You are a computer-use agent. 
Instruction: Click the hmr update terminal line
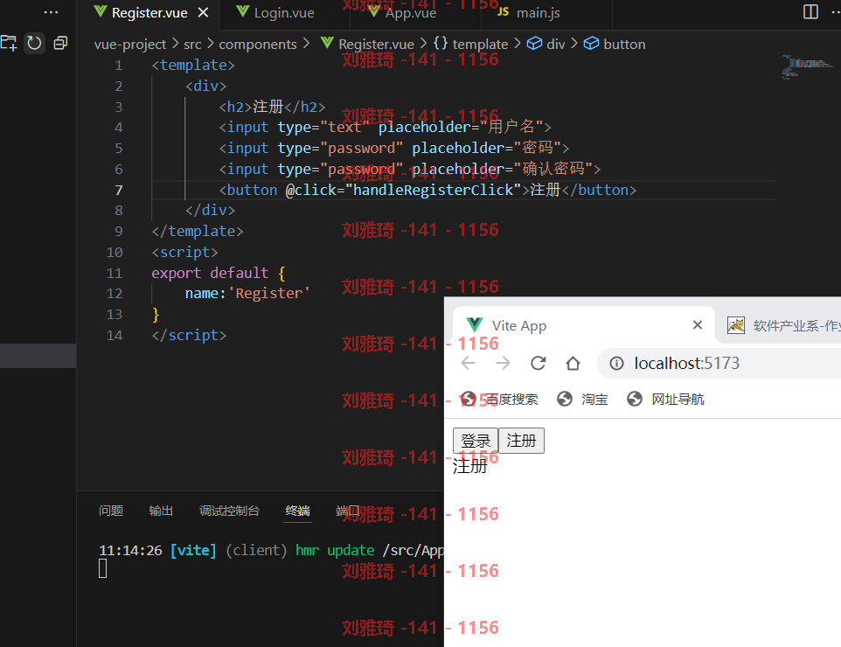271,551
